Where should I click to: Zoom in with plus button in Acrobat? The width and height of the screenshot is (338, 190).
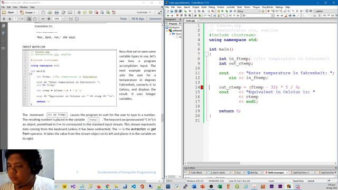49,19
